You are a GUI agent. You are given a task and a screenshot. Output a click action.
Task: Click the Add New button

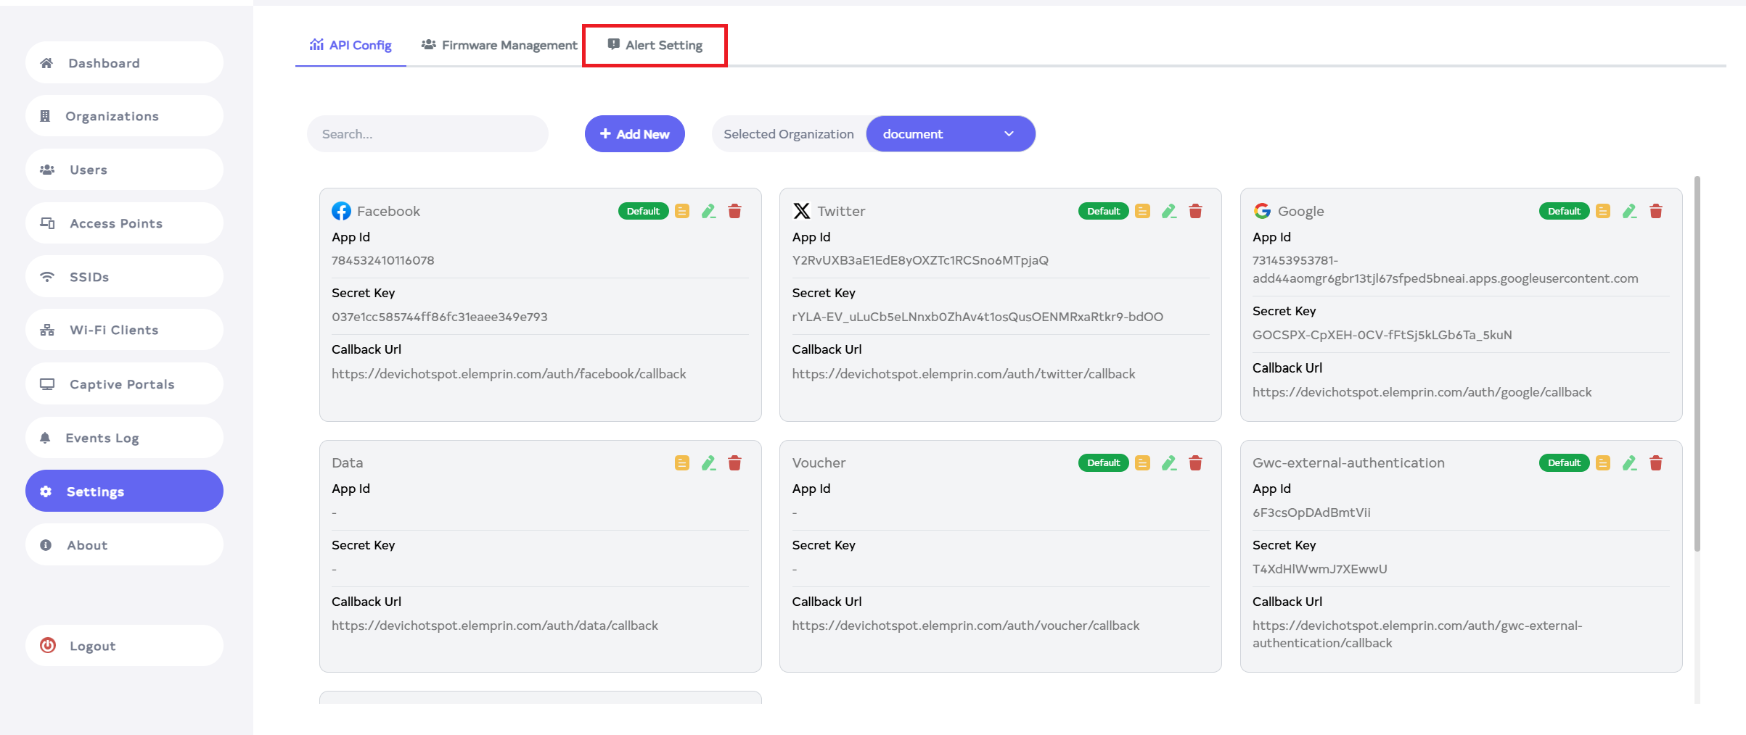pyautogui.click(x=634, y=134)
